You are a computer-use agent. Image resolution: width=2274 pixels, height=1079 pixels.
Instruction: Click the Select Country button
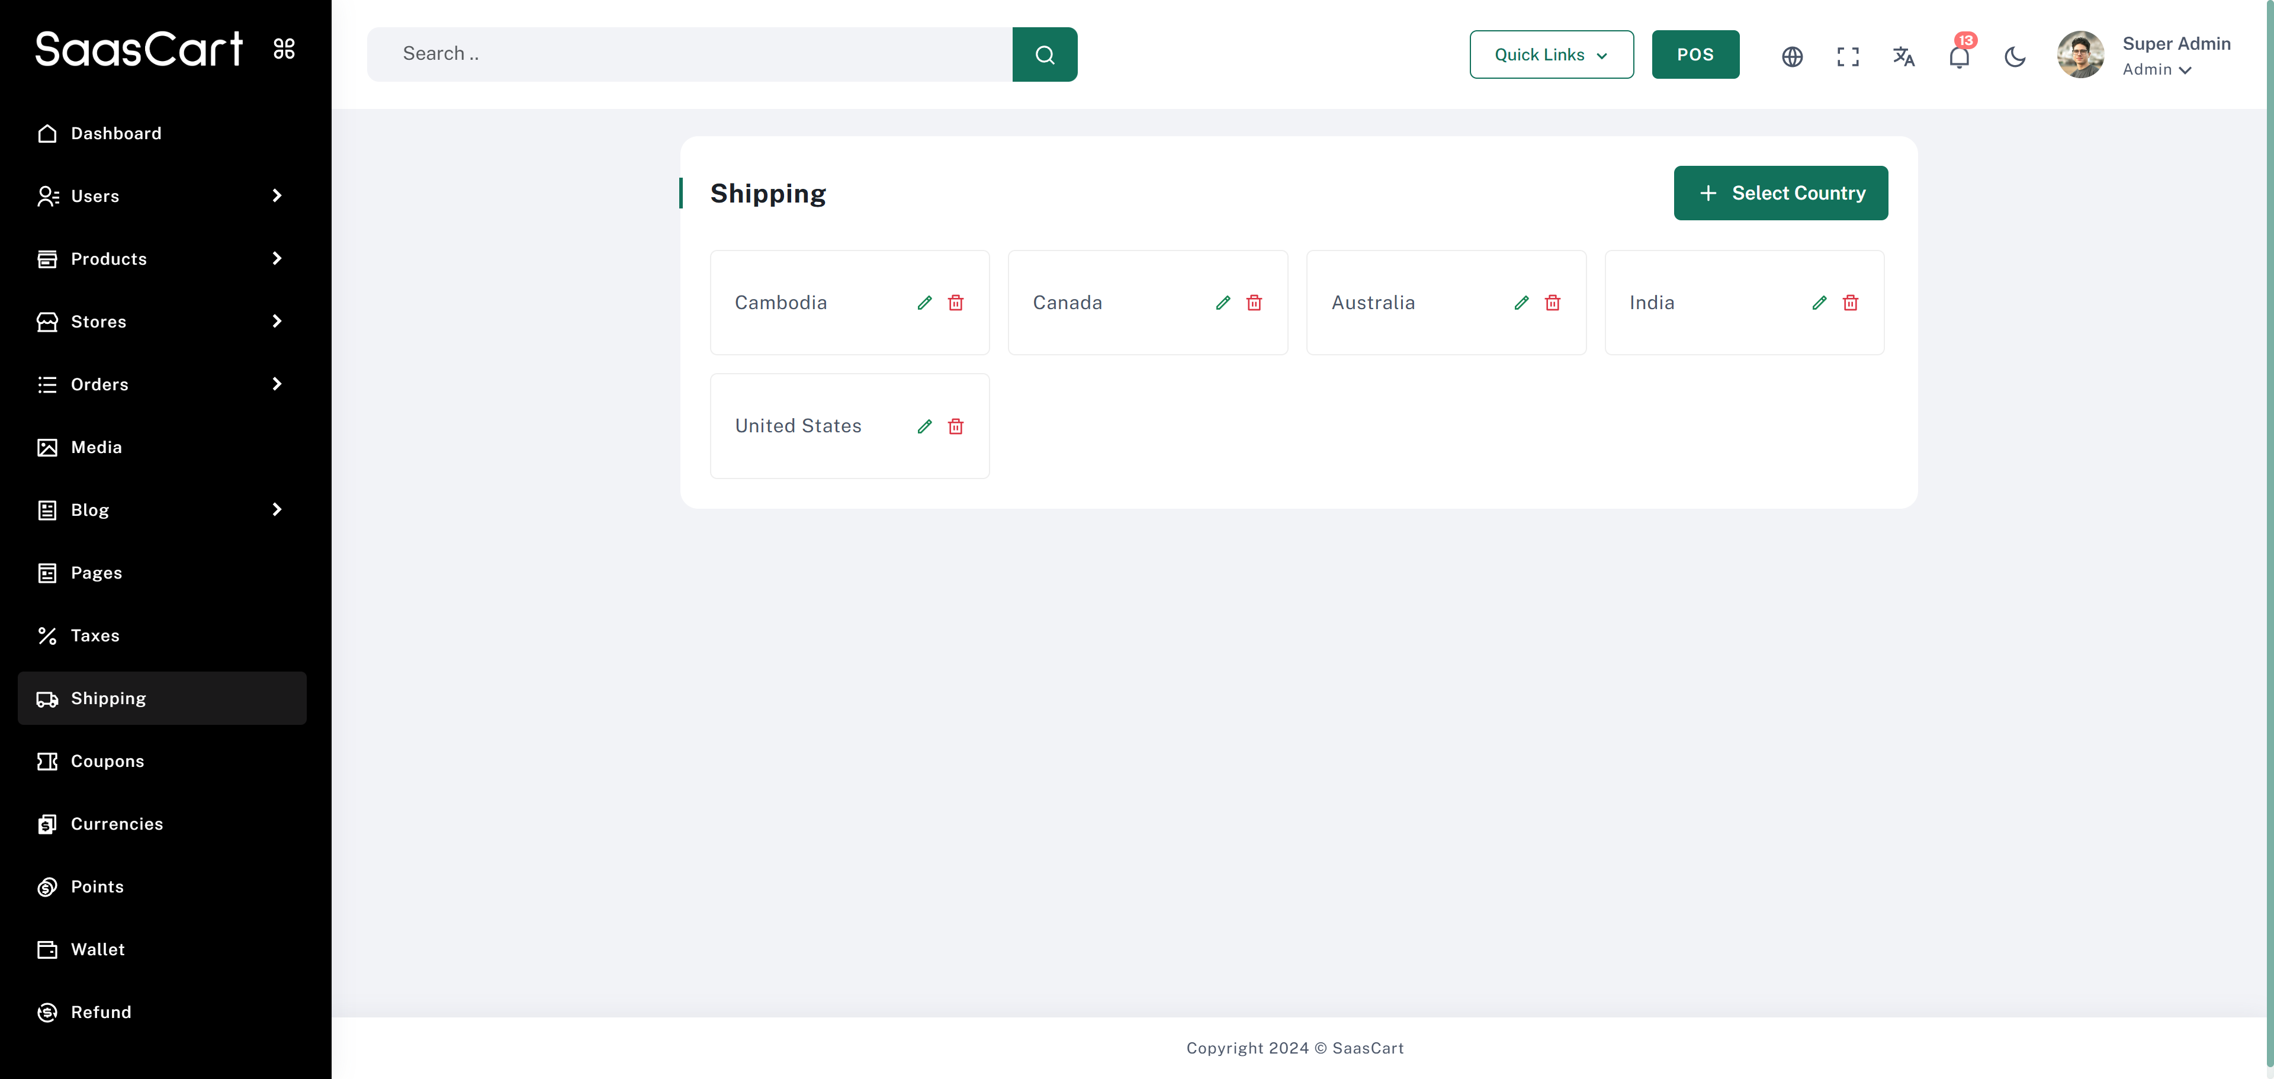[1780, 194]
